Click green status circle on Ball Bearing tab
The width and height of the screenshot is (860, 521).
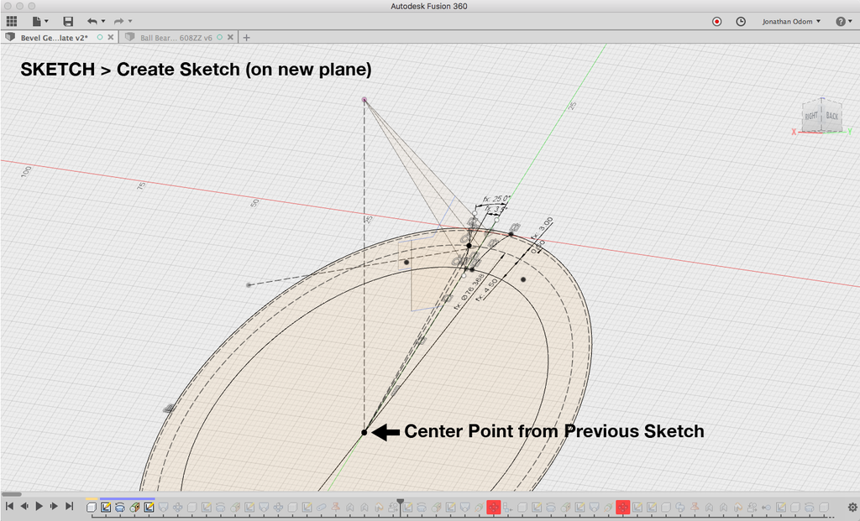(219, 37)
